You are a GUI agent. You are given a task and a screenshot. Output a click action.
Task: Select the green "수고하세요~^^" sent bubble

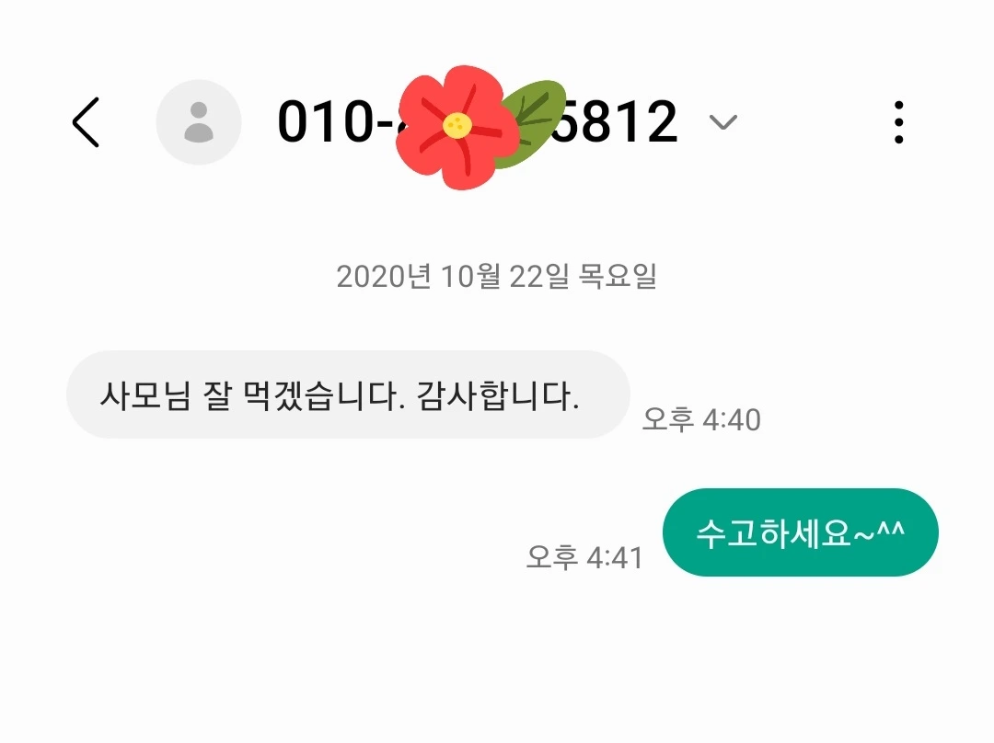point(800,532)
